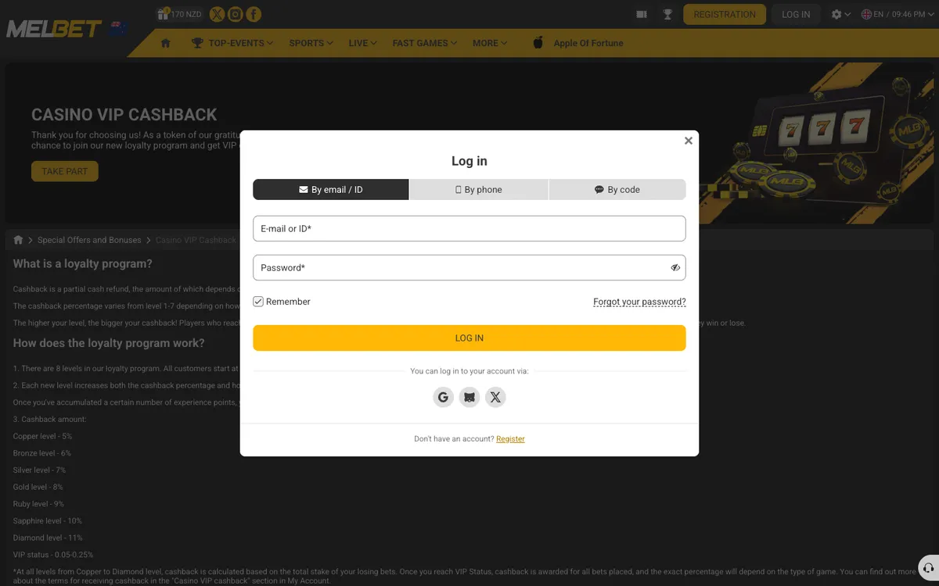Switch to the By phone tab
This screenshot has height=586, width=939.
(479, 189)
